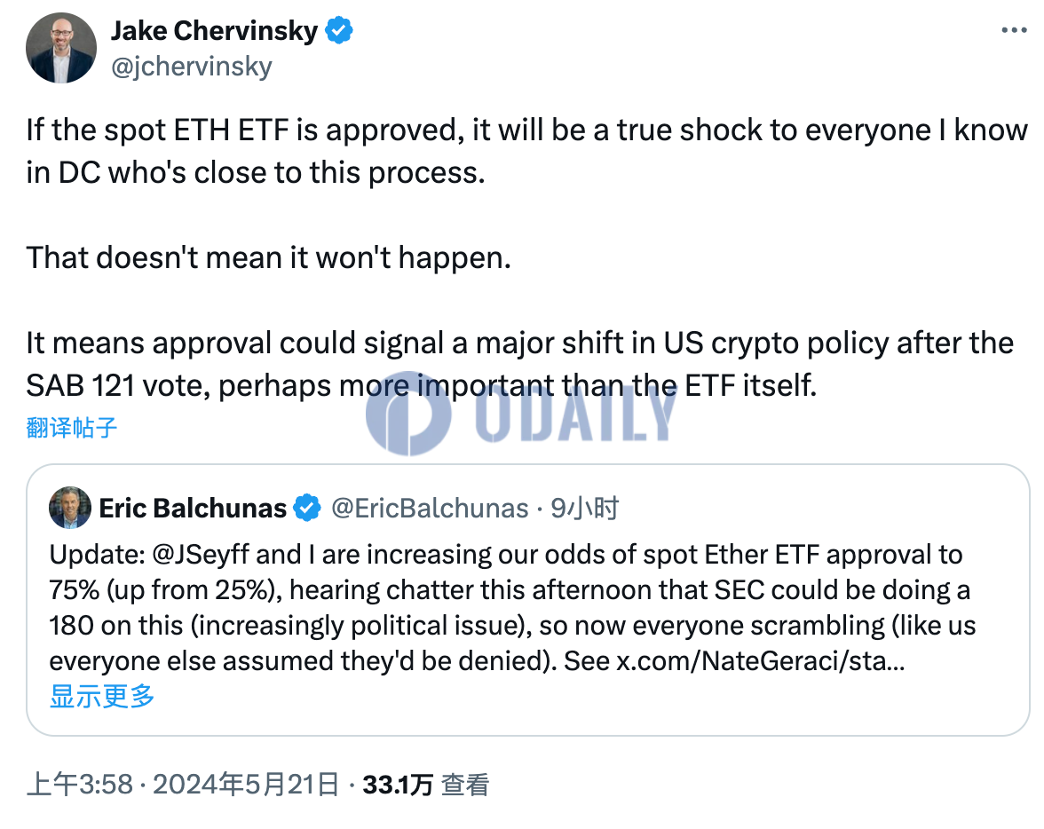This screenshot has height=829, width=1044.
Task: Open the three-dot more options menu
Action: pos(1014,30)
